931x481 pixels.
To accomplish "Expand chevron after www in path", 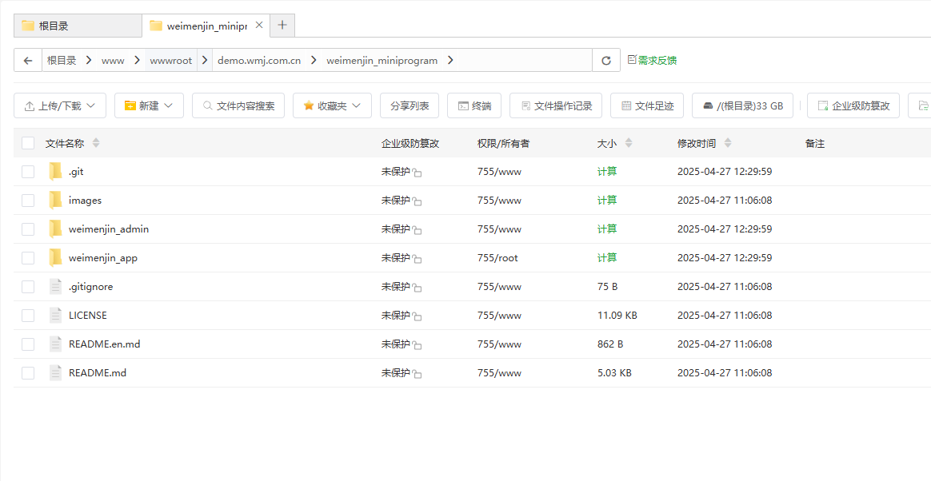I will click(x=137, y=61).
